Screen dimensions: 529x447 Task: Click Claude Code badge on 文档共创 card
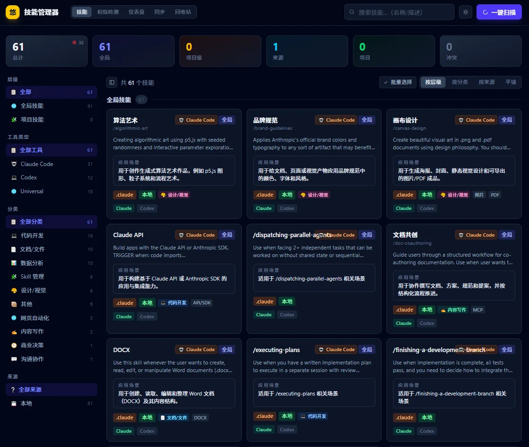click(477, 235)
